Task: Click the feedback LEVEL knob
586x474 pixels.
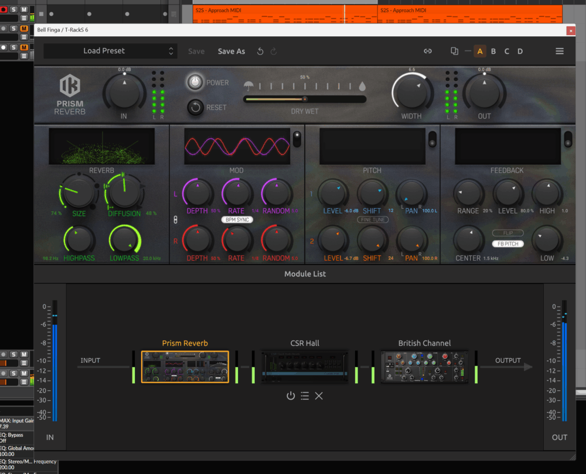Action: click(x=508, y=193)
